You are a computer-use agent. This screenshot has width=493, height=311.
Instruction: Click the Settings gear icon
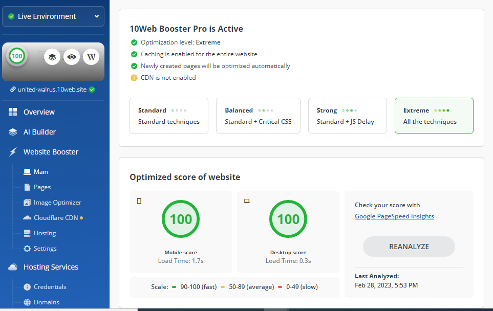[27, 249]
